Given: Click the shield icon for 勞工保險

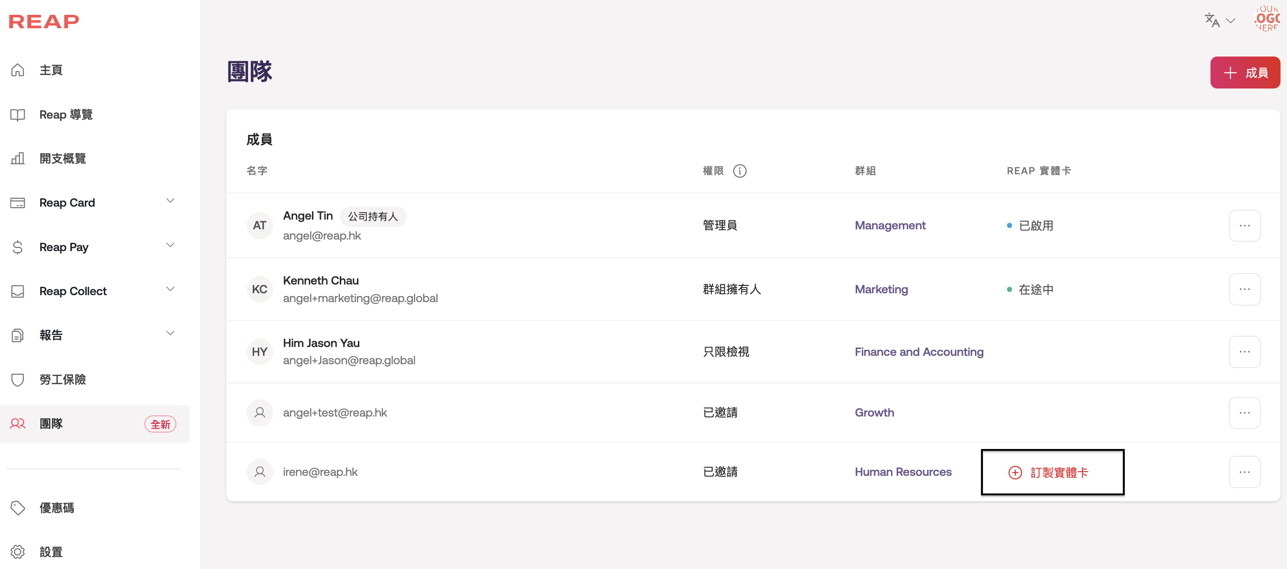Looking at the screenshot, I should (x=18, y=380).
